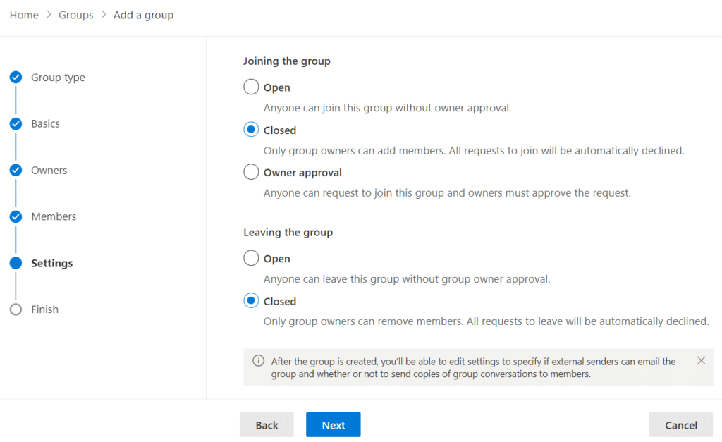Jump to the Members wizard step

tap(54, 216)
